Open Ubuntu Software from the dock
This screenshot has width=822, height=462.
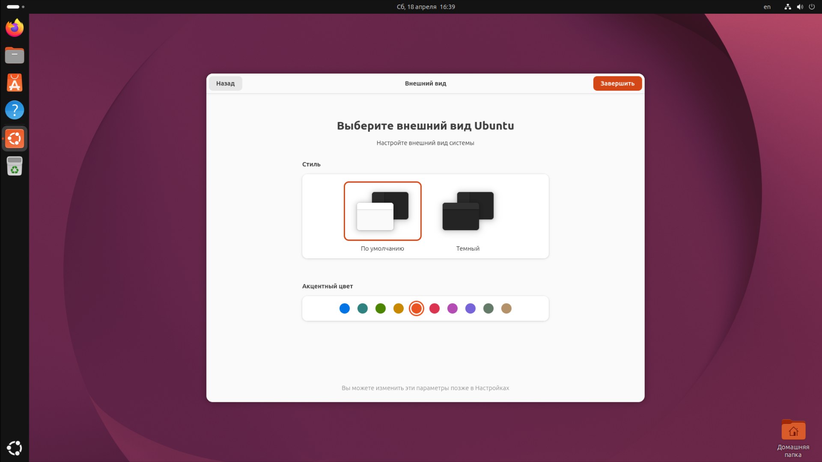click(x=14, y=83)
